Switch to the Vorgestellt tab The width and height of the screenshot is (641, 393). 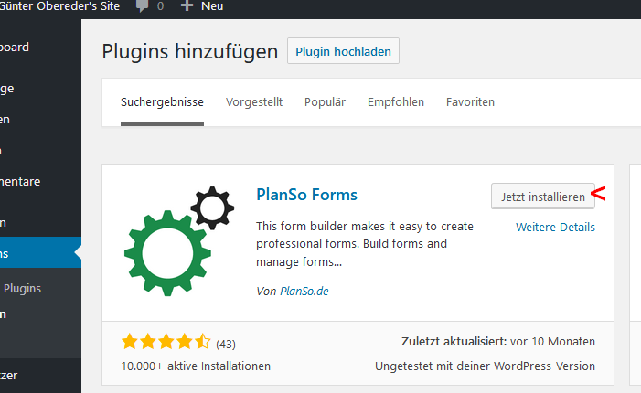(x=254, y=102)
